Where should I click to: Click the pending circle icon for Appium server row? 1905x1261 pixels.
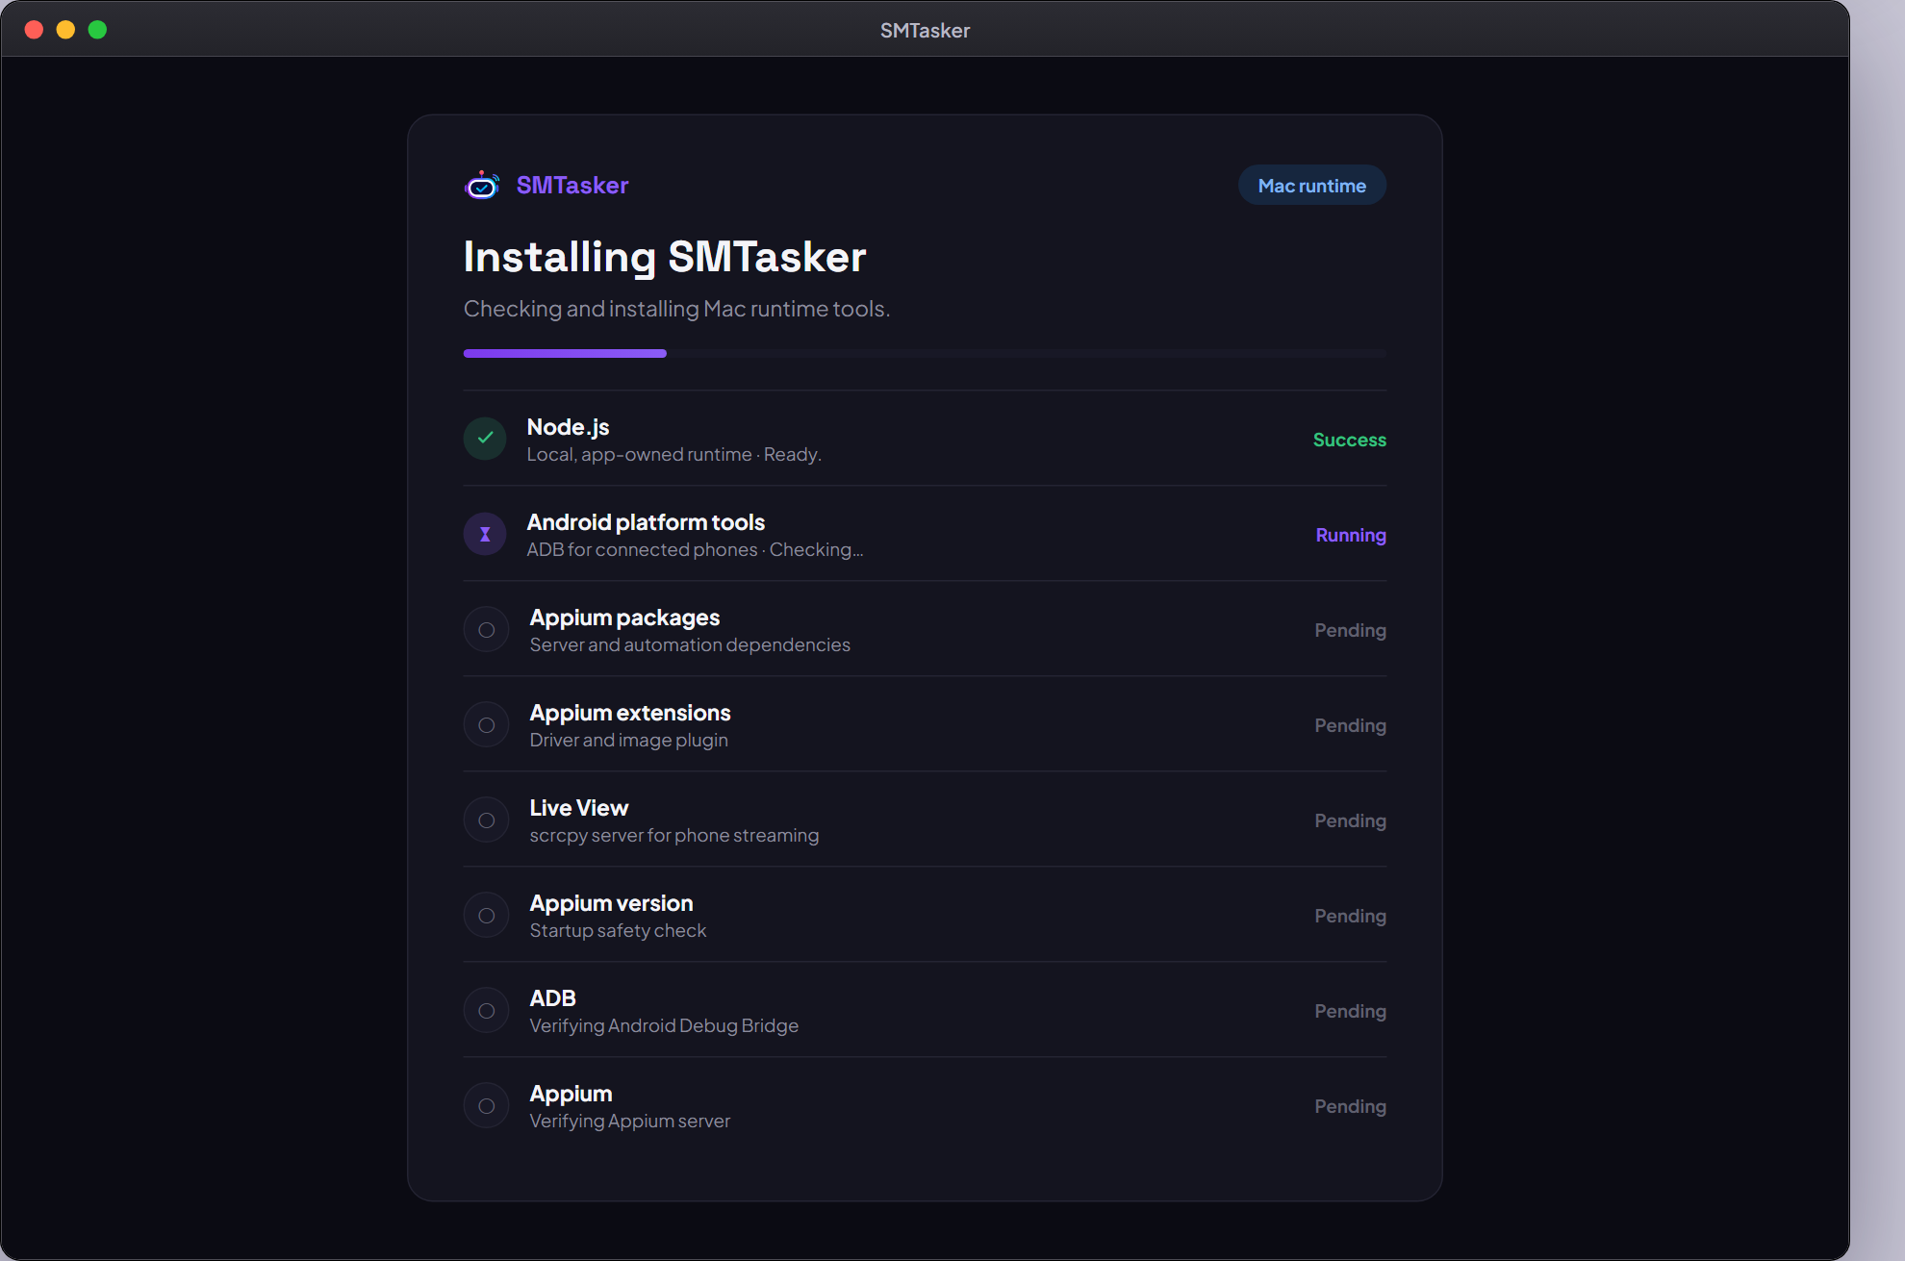point(487,1106)
